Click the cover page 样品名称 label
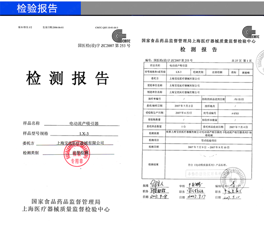The height and width of the screenshot is (233, 264). click(31, 123)
